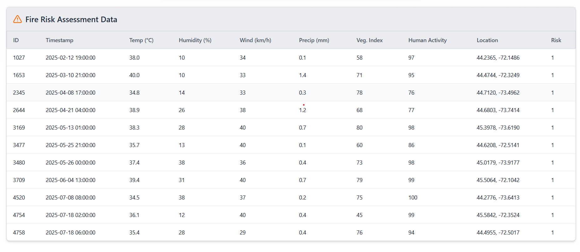Click timestamp 2025-03-10 21:00:00
Viewport: 580px width, 252px height.
point(70,75)
